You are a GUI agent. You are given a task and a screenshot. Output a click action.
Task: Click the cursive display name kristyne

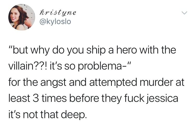point(57,13)
